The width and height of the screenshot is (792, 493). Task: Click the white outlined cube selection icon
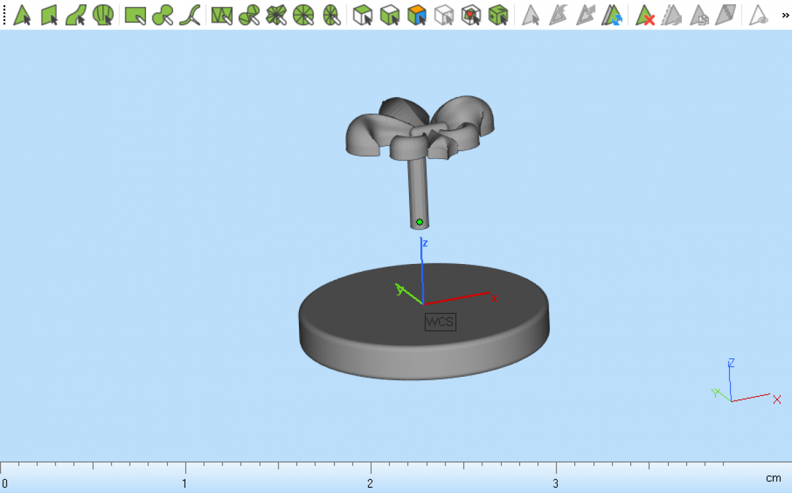tap(362, 15)
